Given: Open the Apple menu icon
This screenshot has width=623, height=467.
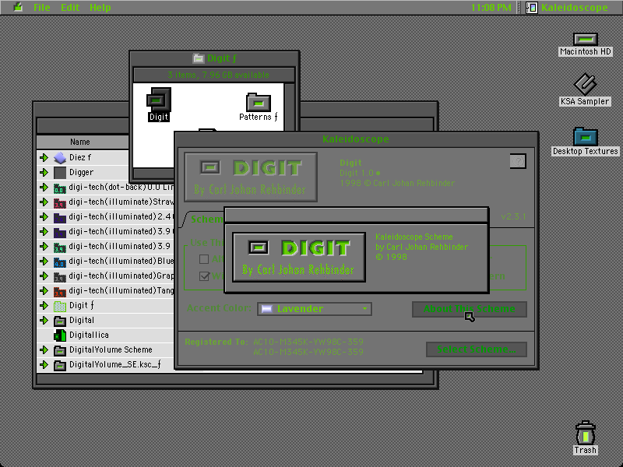Looking at the screenshot, I should click(18, 7).
